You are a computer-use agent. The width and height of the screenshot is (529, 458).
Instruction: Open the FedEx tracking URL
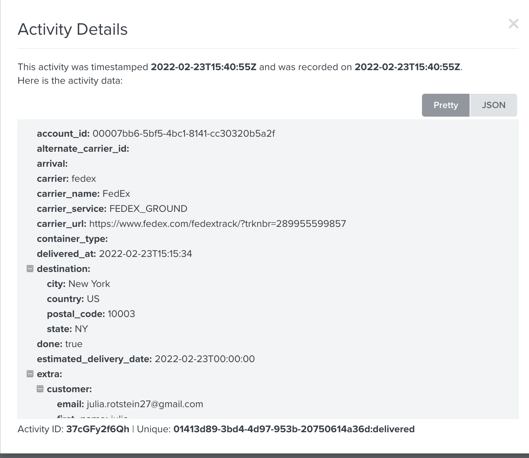tap(217, 223)
